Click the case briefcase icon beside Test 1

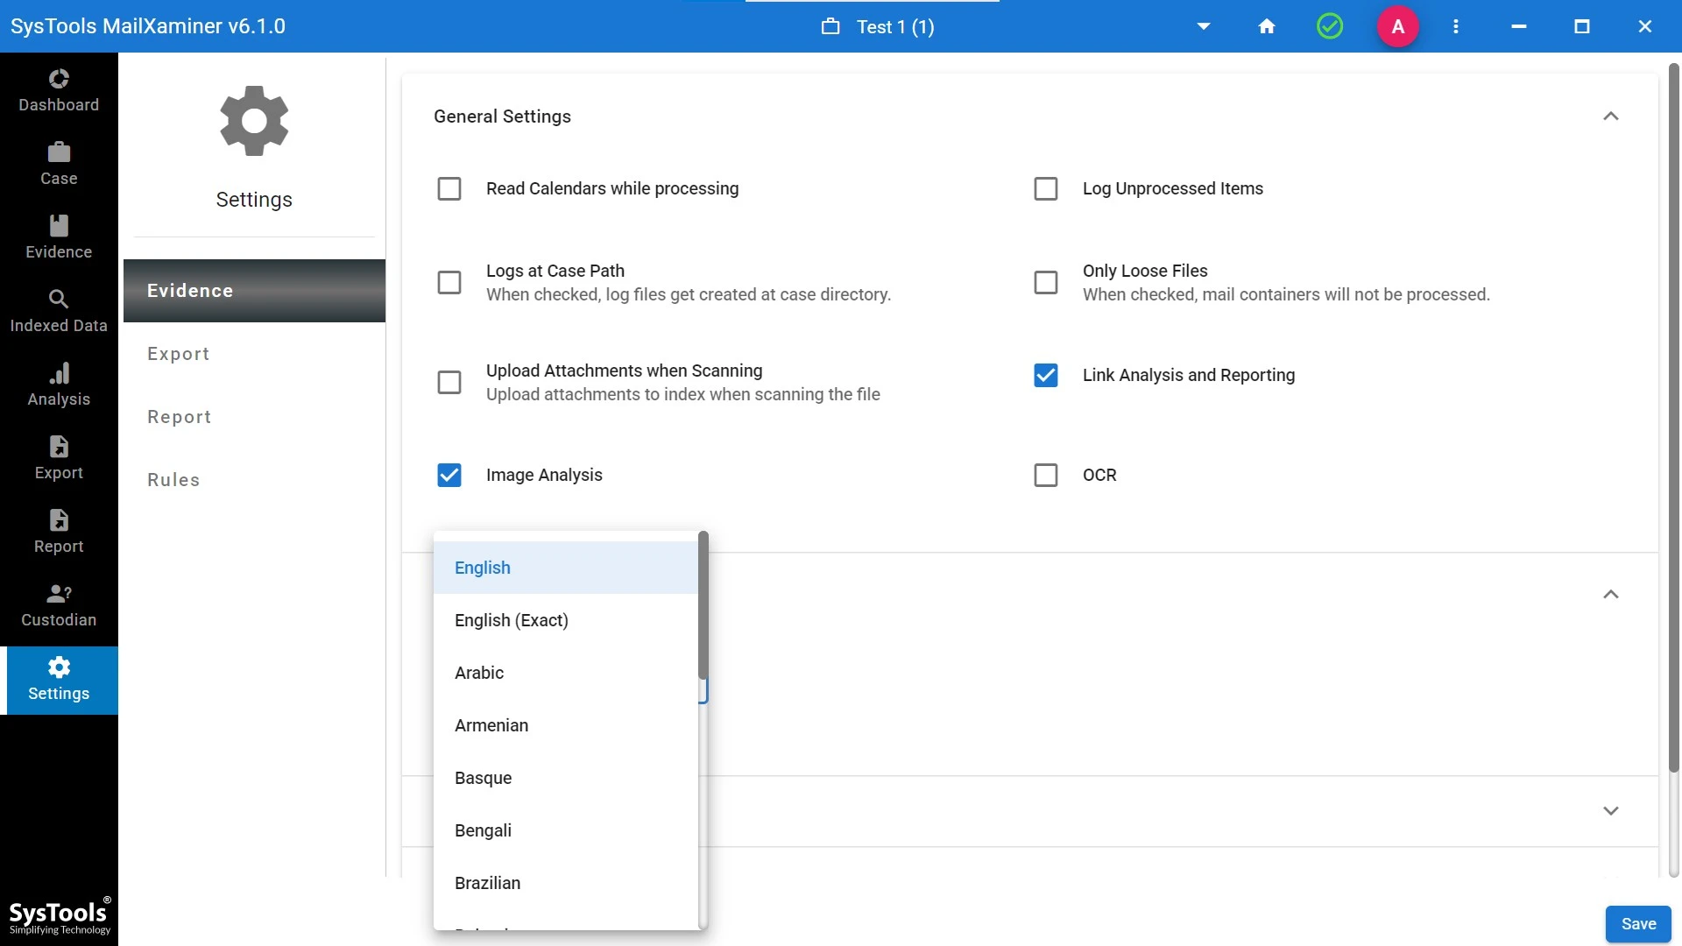[830, 26]
